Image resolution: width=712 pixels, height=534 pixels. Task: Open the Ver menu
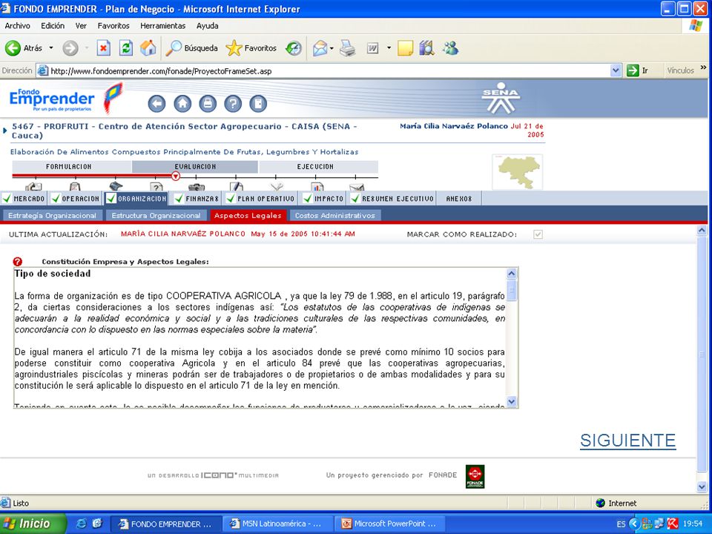tap(81, 26)
